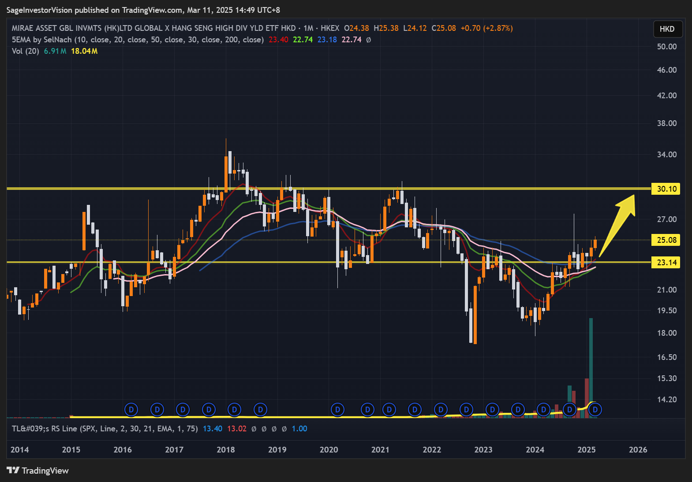Click the 42.00 price axis label
This screenshot has width=692, height=482.
point(666,96)
